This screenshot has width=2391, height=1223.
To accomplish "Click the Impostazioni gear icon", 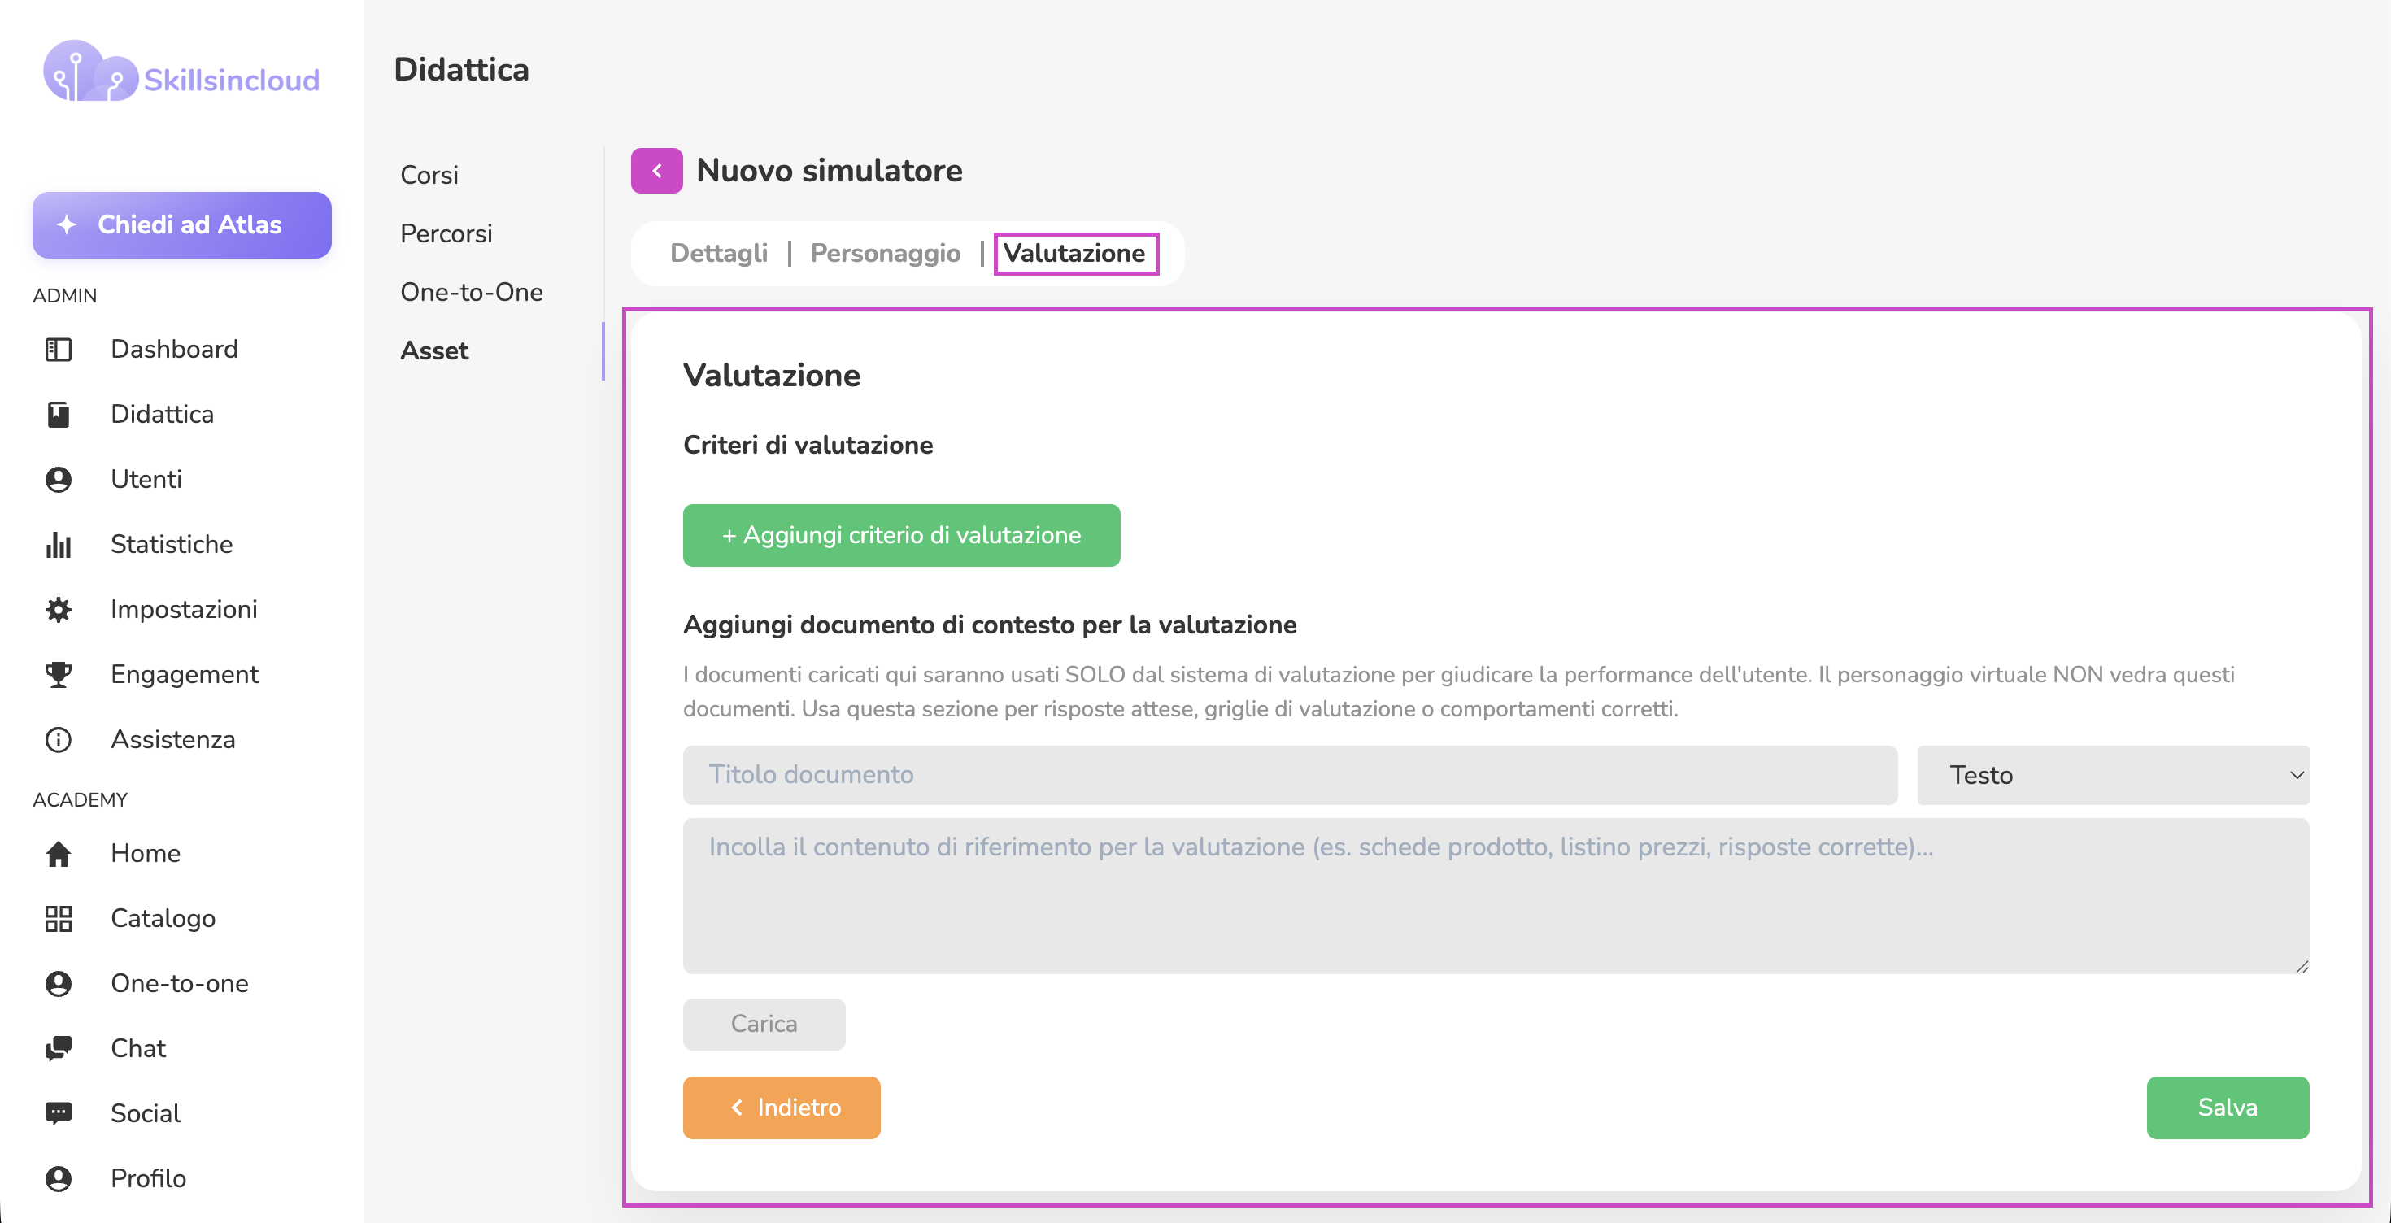I will click(59, 610).
